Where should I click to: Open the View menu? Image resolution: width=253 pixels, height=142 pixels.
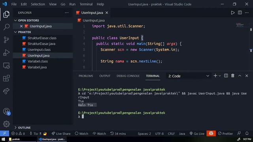(53, 4)
